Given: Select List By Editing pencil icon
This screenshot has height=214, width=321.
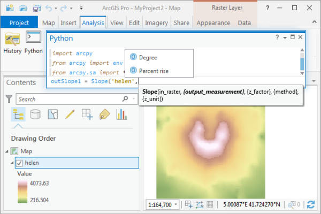Looking at the screenshot, I should pyautogui.click(x=70, y=114).
